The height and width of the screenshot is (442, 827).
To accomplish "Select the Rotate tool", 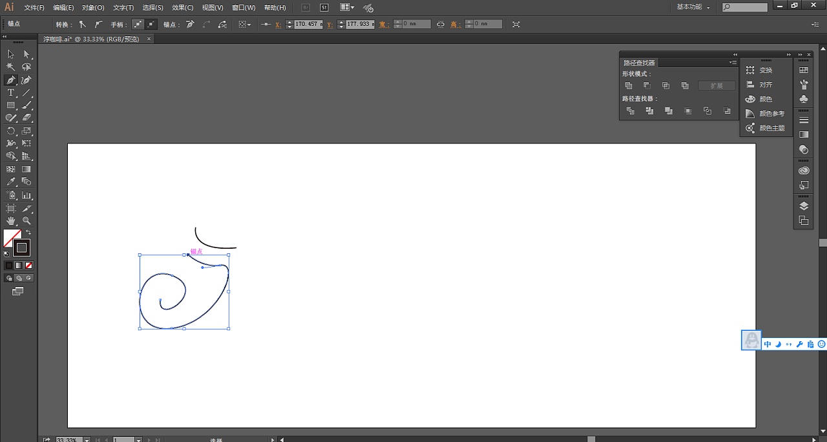I will (x=11, y=131).
